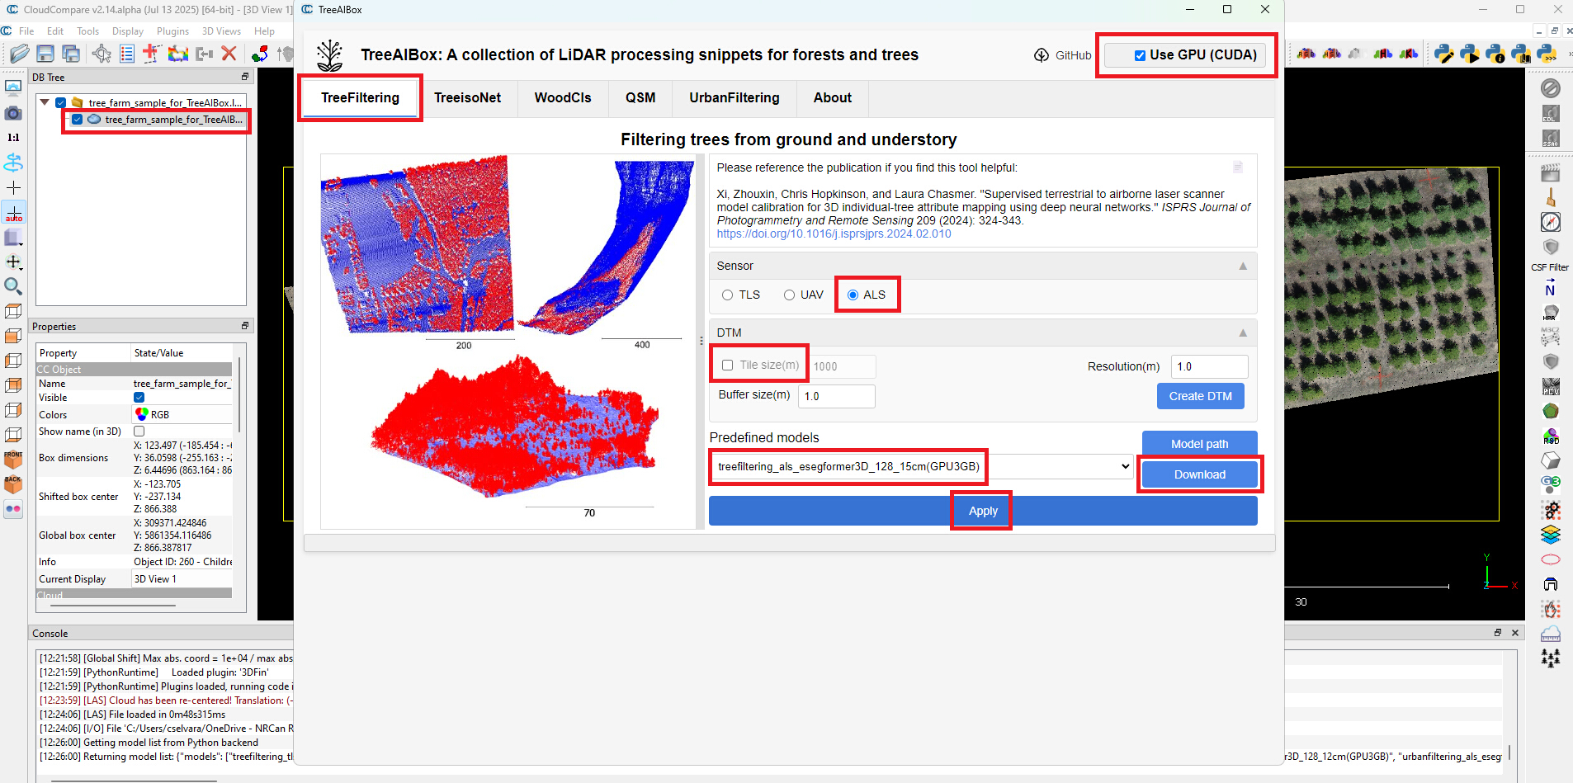The image size is (1573, 783).
Task: Click the point picking toolbar icon
Action: [x=102, y=54]
